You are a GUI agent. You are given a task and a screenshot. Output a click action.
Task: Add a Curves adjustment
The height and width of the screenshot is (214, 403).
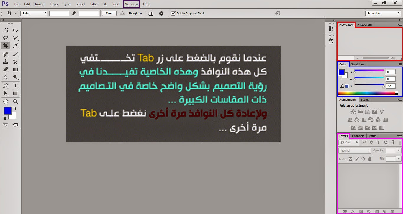tap(367, 112)
